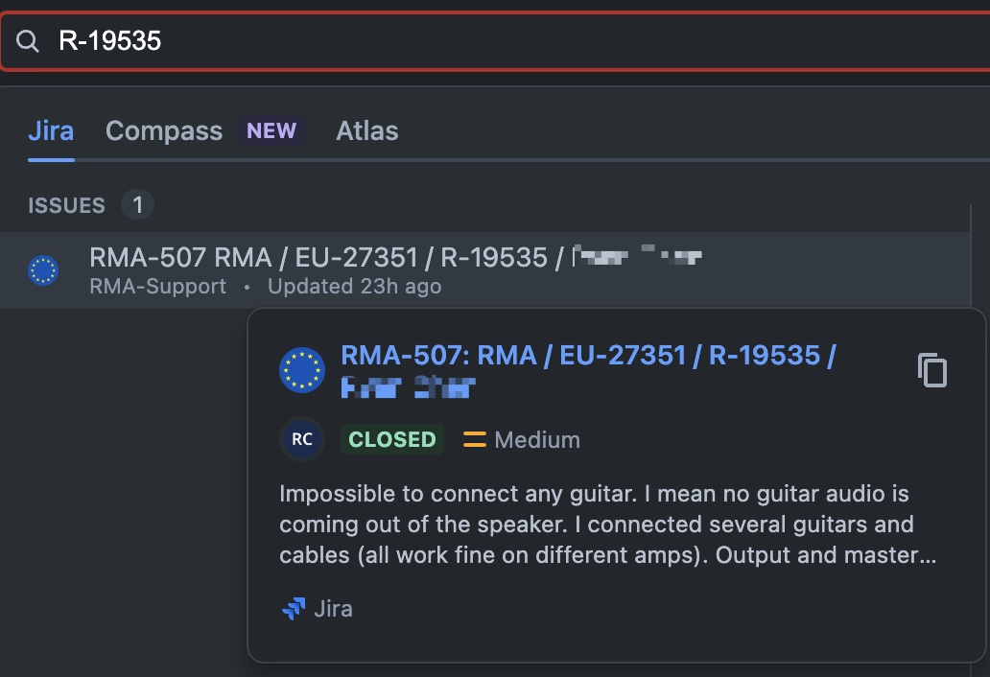Open the RMA-507 title link in preview card

(588, 370)
